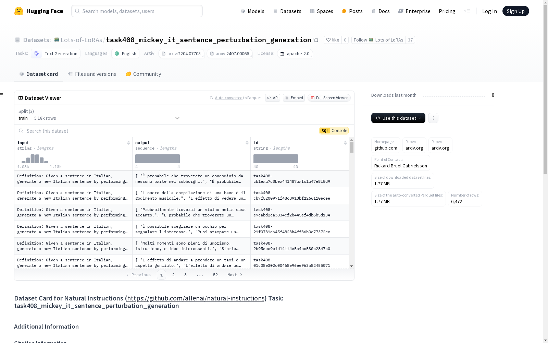The image size is (548, 343).
Task: Open Spaces in the top navigation
Action: tap(322, 11)
